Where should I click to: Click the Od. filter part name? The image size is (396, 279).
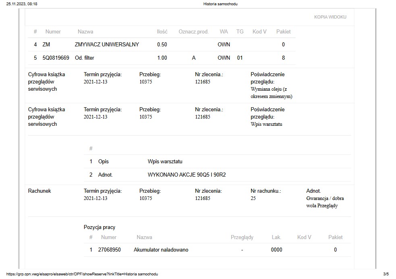click(x=84, y=58)
